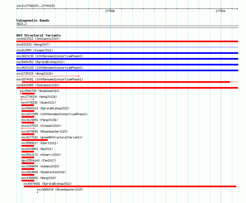Open the nsv4388992 (Wong2019) label
Viewport: 246px width, 203px height.
[x=39, y=178]
